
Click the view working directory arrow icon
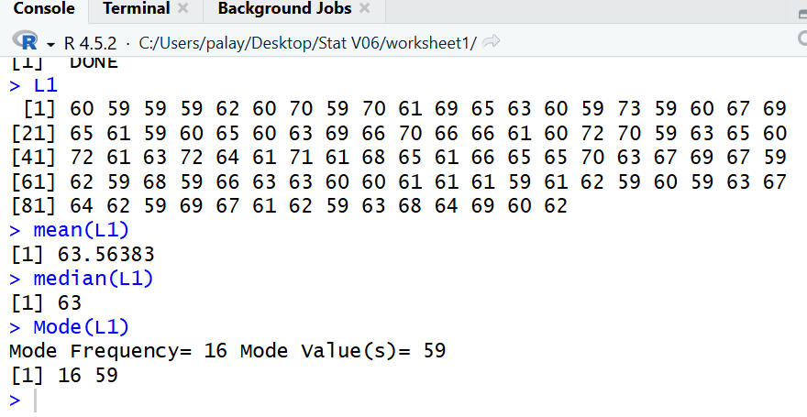(492, 42)
